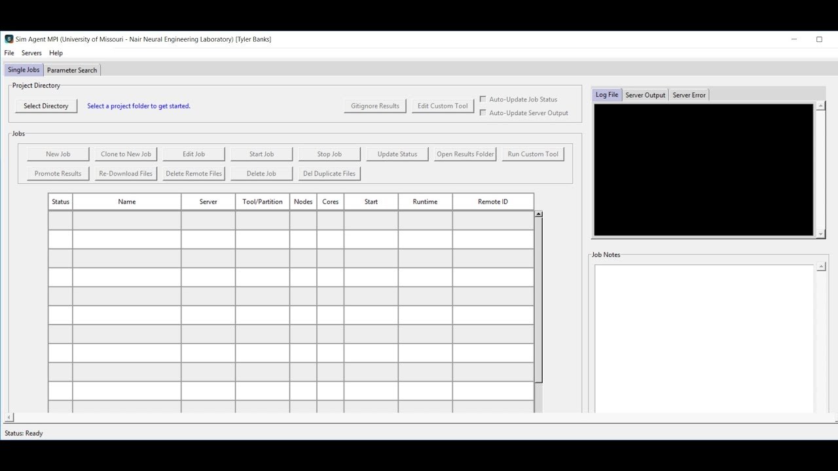Click the Sim Agent MPI app icon
The width and height of the screenshot is (838, 471).
click(9, 39)
